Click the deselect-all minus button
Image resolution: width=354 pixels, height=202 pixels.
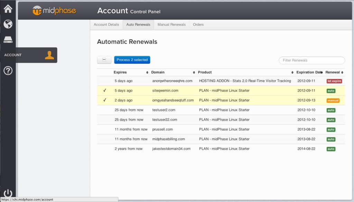coord(104,60)
